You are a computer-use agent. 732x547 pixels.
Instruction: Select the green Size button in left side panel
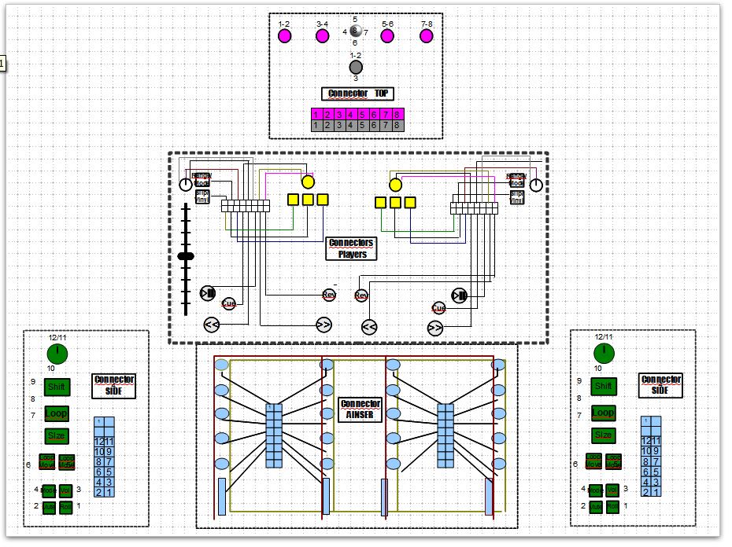click(56, 435)
